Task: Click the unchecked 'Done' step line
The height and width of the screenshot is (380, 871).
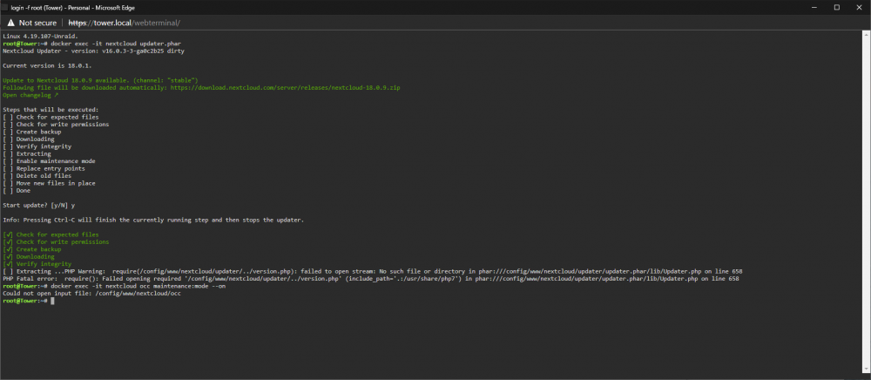Action: 17,191
